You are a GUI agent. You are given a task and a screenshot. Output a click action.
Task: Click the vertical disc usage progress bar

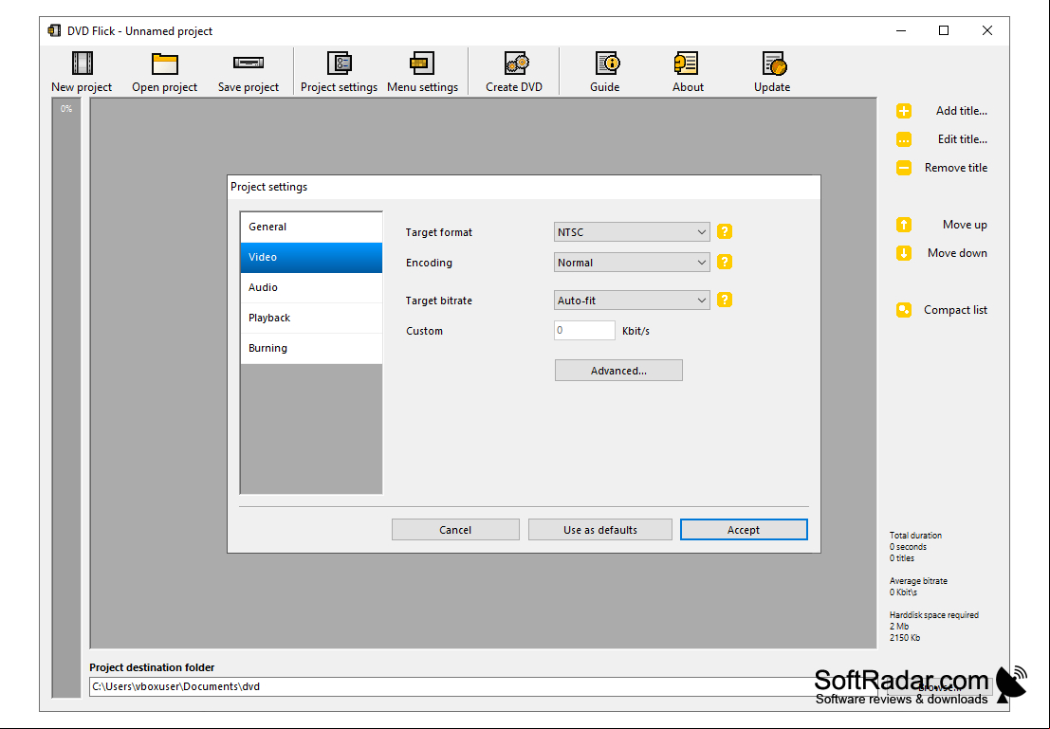pos(66,397)
